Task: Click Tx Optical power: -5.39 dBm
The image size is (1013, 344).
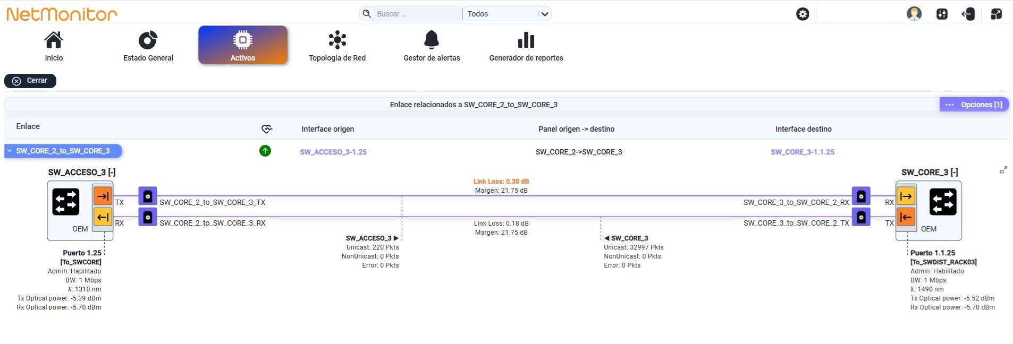Action: click(x=59, y=298)
